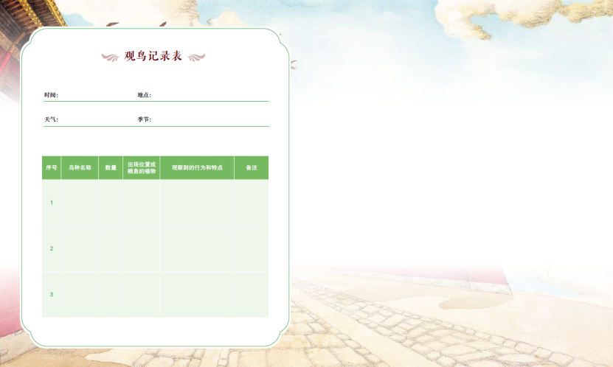Select row number 2
The height and width of the screenshot is (367, 613).
[x=52, y=248]
